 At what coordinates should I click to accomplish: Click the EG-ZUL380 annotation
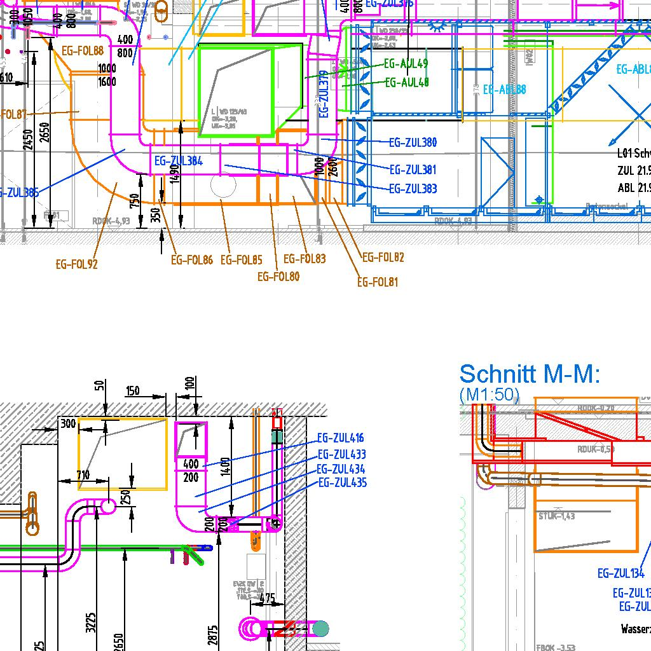[413, 142]
